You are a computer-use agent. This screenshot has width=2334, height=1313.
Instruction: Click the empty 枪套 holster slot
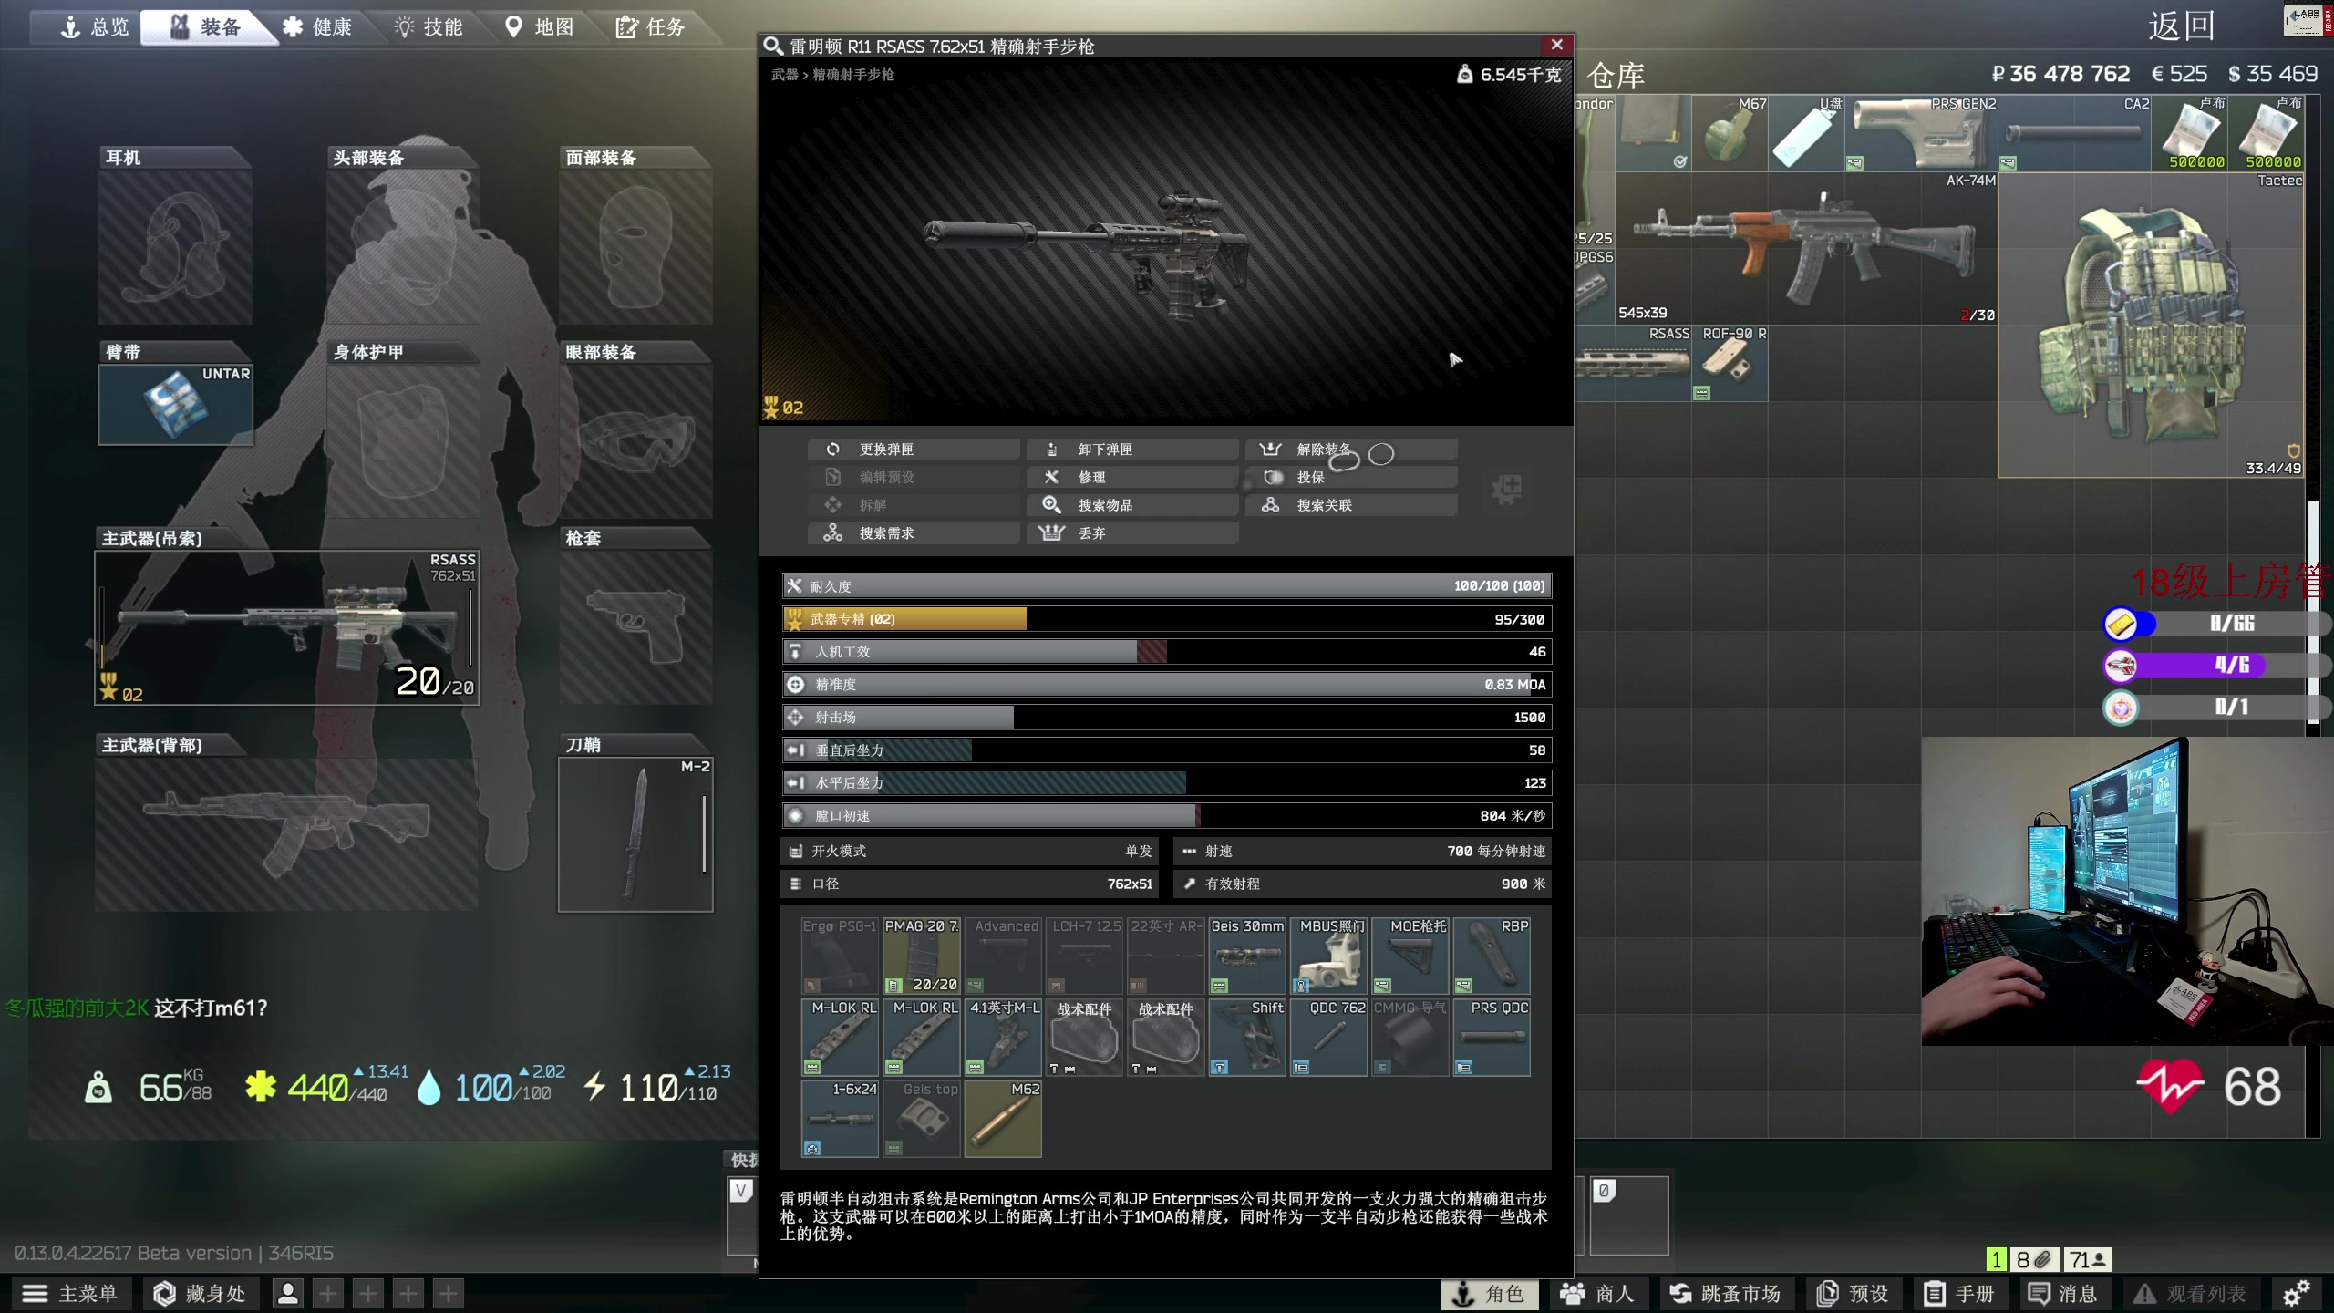pyautogui.click(x=635, y=627)
